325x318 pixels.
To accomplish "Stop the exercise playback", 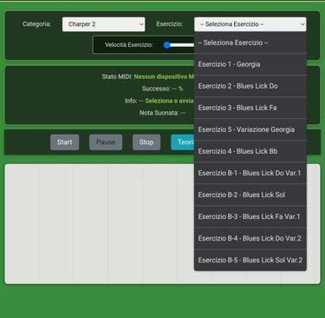I will [146, 142].
